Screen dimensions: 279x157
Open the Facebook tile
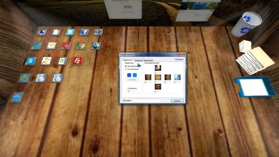pyautogui.click(x=84, y=32)
